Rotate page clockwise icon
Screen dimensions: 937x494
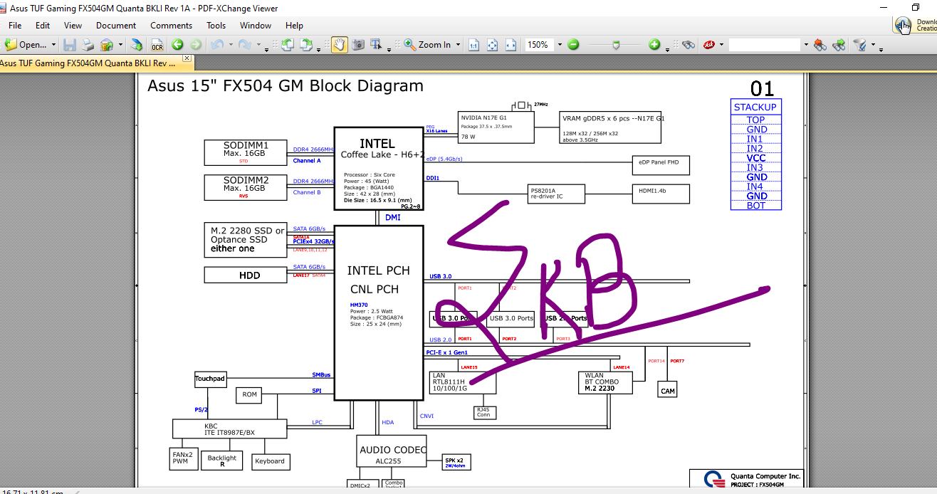click(306, 45)
